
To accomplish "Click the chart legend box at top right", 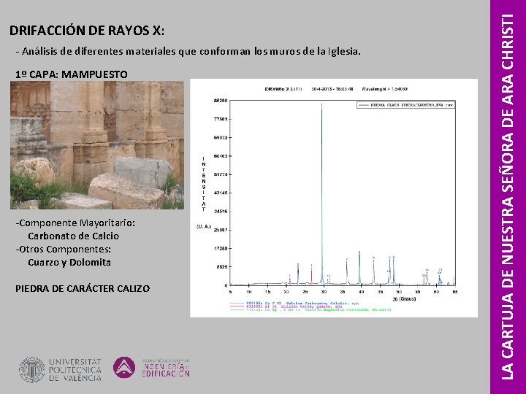I will click(405, 105).
